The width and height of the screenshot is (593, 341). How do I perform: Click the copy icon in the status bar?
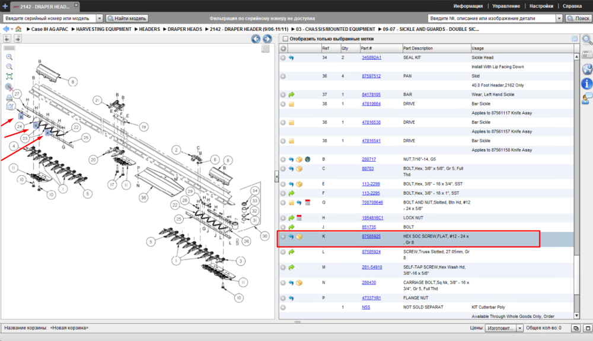coord(576,328)
